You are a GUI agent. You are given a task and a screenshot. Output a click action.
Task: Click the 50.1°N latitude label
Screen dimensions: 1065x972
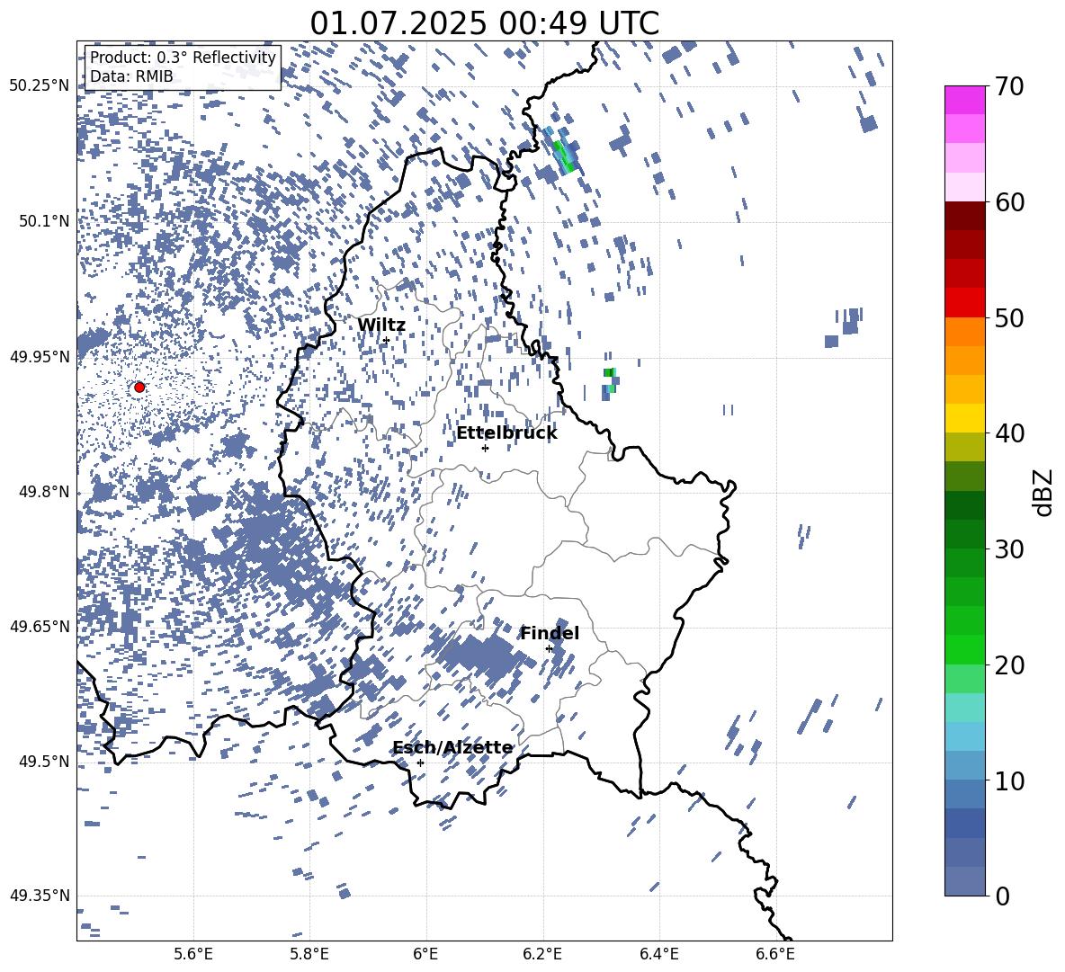[43, 221]
